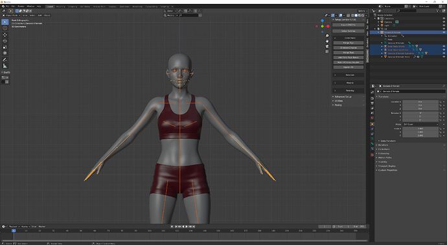The width and height of the screenshot is (447, 245).
Task: Click the Location X value field
Action: tap(420, 101)
